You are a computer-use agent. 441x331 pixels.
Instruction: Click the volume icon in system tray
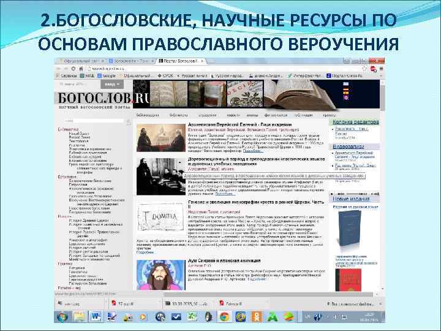(x=335, y=318)
